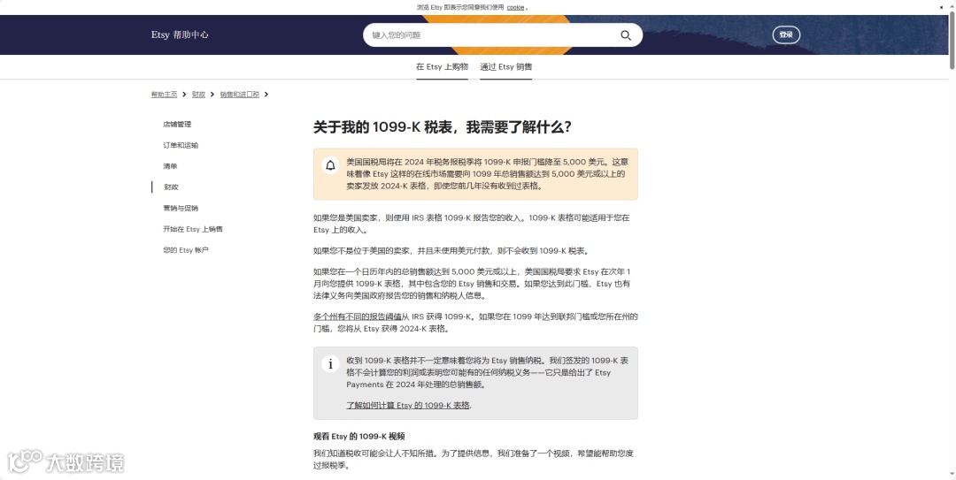The height and width of the screenshot is (480, 956).
Task: Select 财政 in the sidebar
Action: click(172, 187)
